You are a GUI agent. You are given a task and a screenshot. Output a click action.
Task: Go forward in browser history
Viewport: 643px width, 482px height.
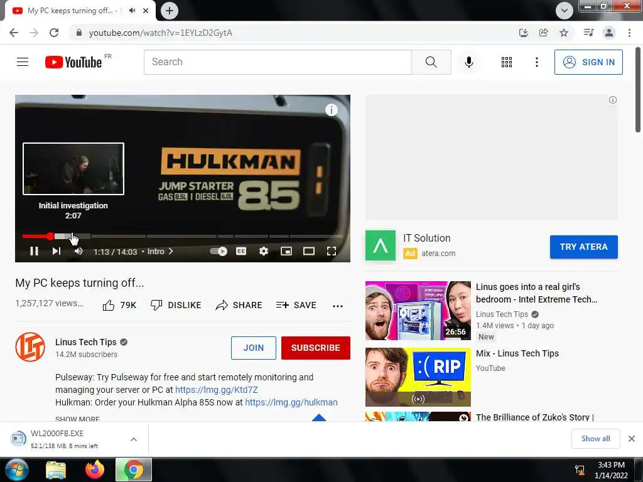tap(34, 33)
